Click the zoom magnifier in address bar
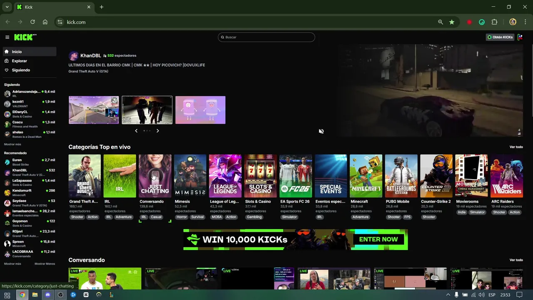The width and height of the screenshot is (533, 300). tap(441, 22)
